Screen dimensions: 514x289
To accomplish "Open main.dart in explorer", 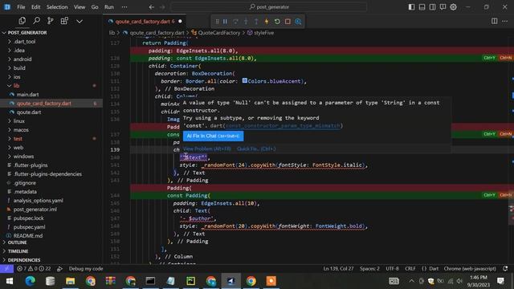I will tap(28, 95).
